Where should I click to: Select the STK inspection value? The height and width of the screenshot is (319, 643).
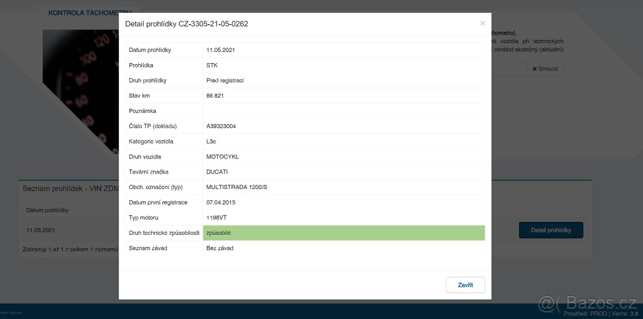click(212, 65)
